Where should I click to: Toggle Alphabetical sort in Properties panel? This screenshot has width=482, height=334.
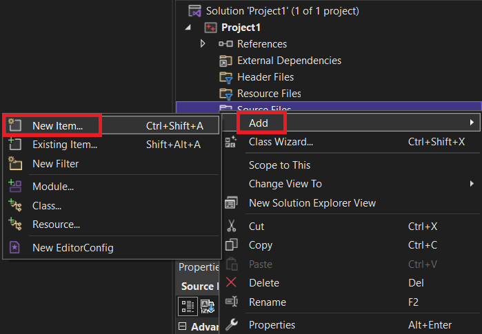[x=206, y=305]
